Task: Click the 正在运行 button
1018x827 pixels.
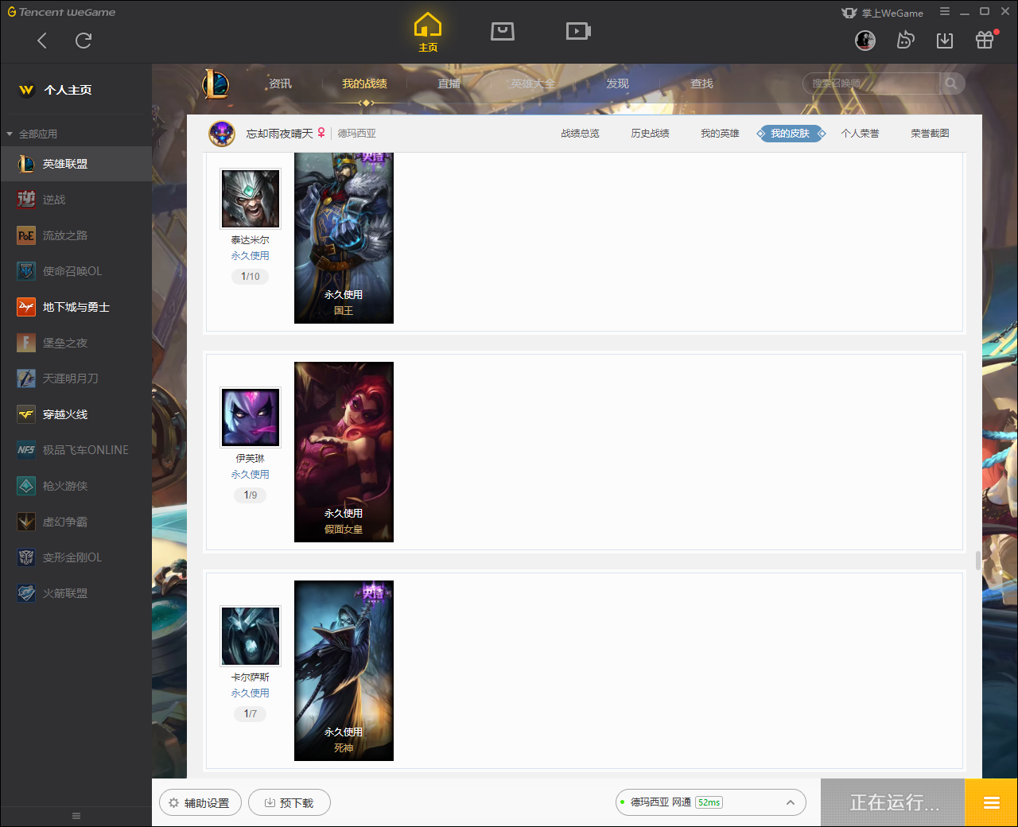Action: (x=892, y=802)
